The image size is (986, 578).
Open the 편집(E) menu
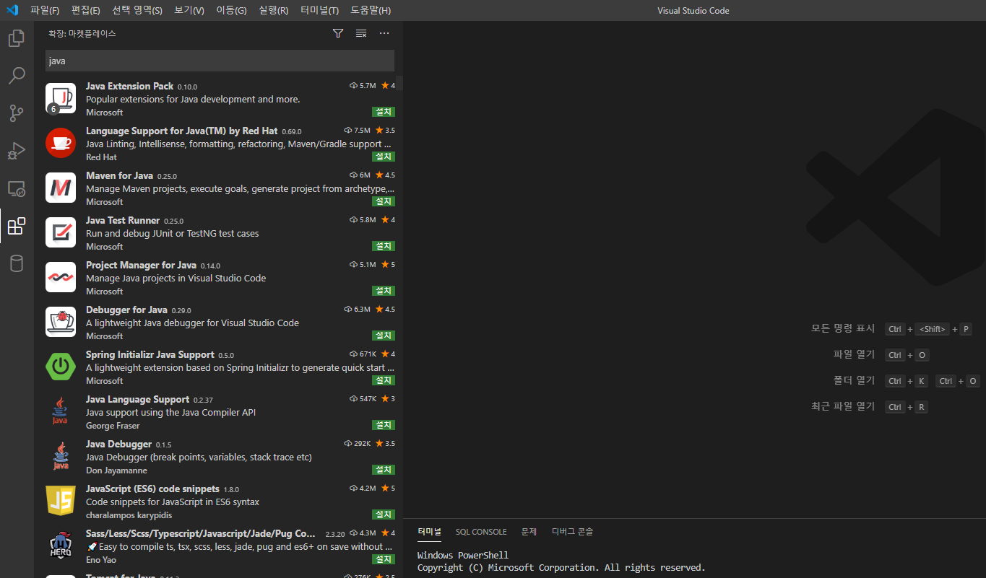coord(86,10)
